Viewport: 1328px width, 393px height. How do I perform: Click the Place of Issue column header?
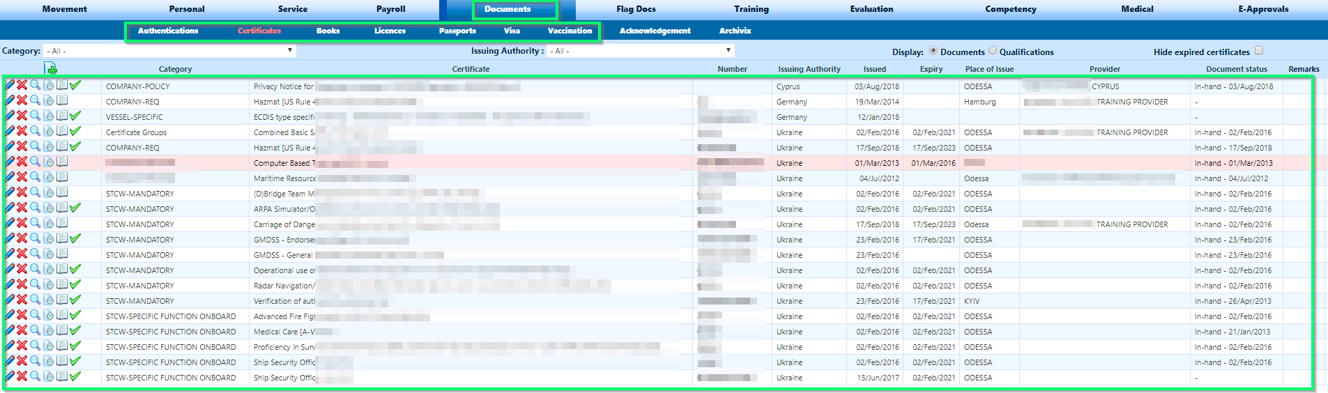(989, 69)
